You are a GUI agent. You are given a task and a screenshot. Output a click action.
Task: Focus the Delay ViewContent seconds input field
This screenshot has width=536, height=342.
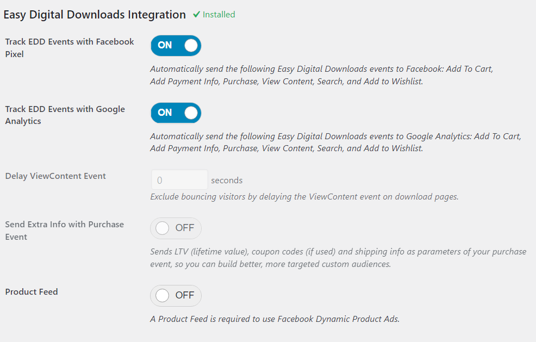(x=179, y=180)
